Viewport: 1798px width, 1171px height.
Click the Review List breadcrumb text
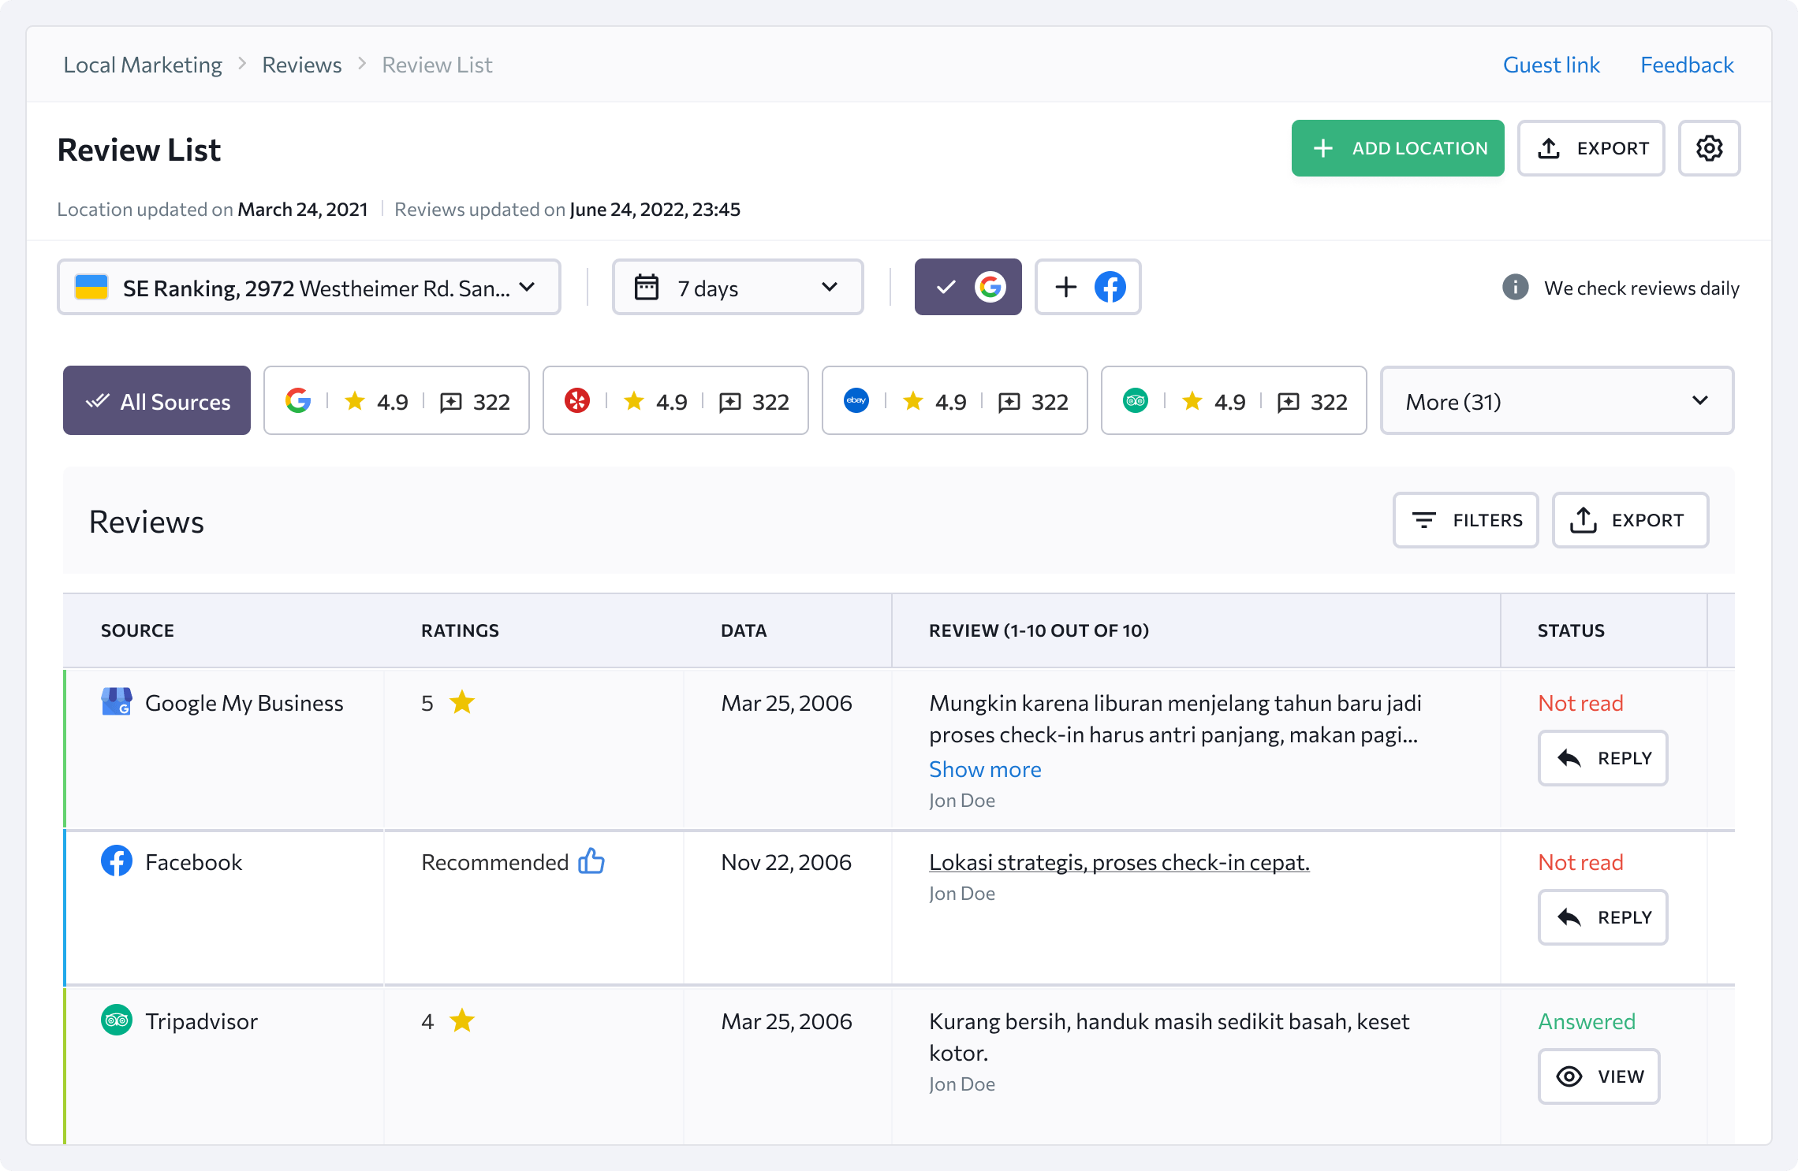point(437,65)
